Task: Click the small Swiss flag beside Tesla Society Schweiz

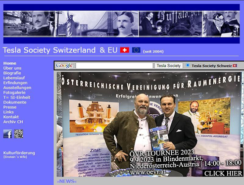Action: tap(235, 66)
